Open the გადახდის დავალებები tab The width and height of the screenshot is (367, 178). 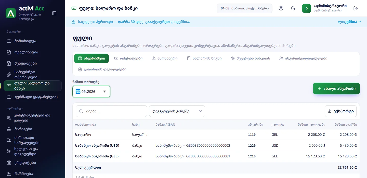click(102, 69)
